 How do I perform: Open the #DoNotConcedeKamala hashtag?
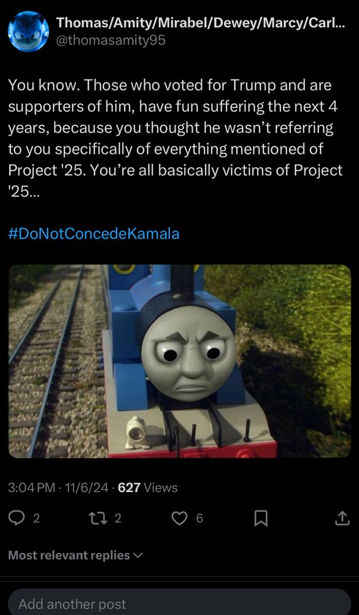point(94,234)
